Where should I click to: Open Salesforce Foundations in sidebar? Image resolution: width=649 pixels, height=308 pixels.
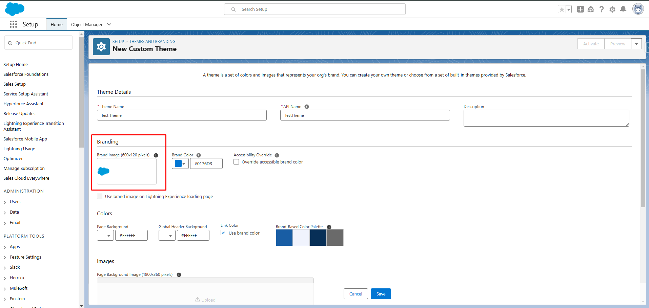tap(26, 74)
